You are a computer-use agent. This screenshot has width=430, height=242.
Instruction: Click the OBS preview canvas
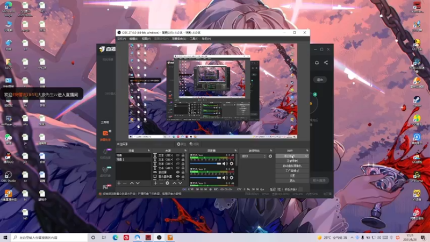(213, 91)
